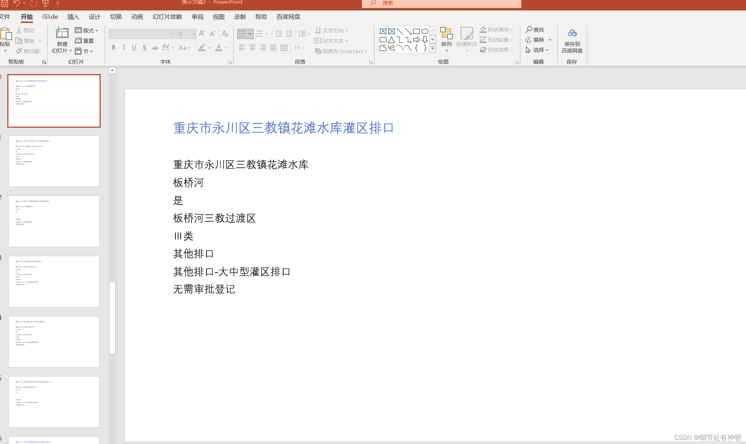Select the second slide thumbnail
Screen dimensions: 746x444
pyautogui.click(x=54, y=161)
